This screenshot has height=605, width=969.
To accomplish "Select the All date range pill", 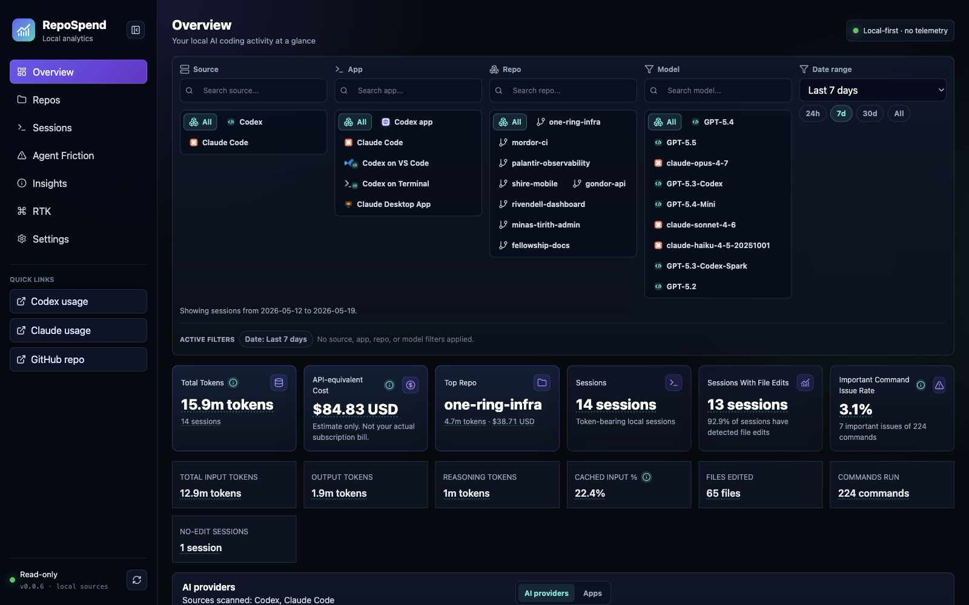I will coord(899,113).
